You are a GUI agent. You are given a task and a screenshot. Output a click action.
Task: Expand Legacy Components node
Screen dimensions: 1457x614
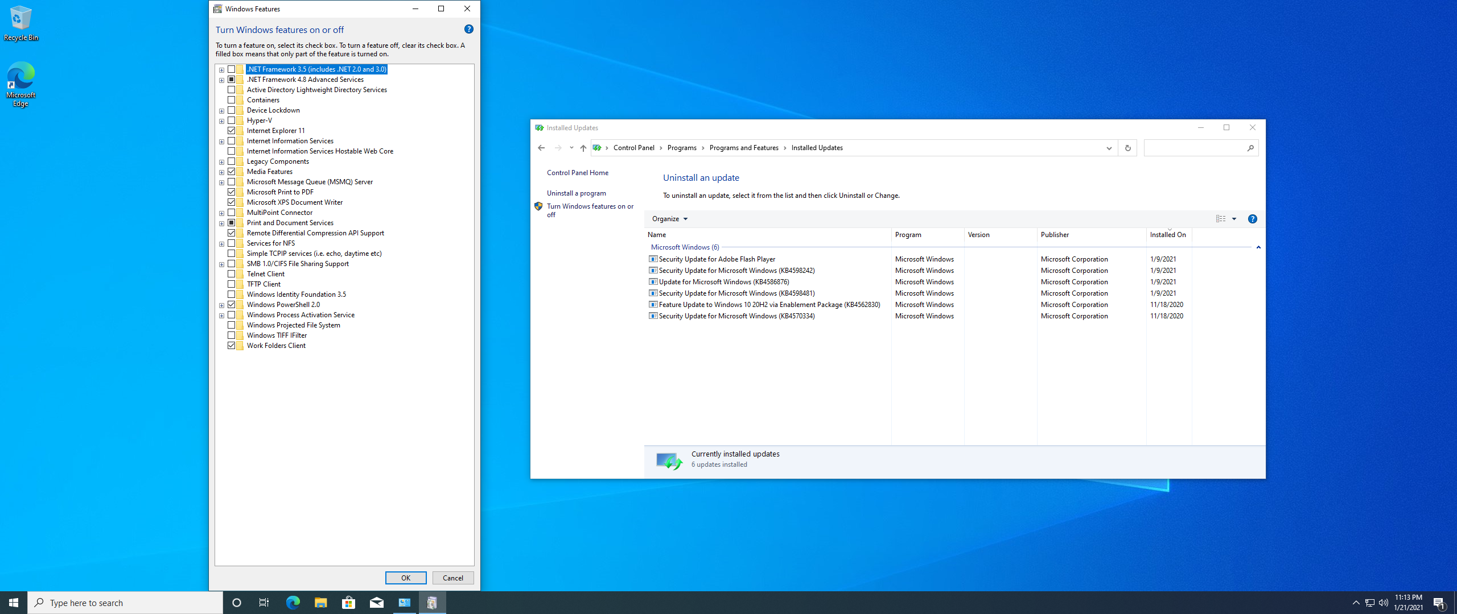click(221, 162)
